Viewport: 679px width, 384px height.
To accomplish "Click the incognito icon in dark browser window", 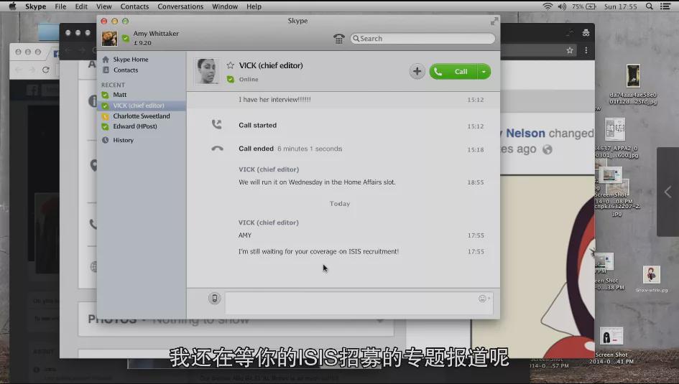I will click(586, 33).
